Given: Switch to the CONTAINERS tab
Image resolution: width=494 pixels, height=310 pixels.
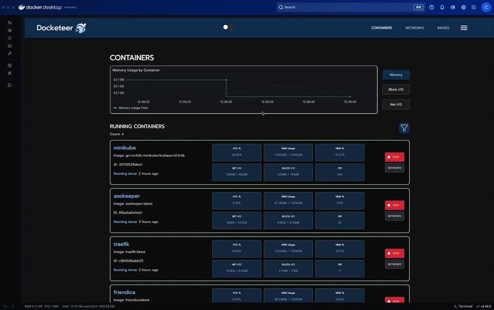Looking at the screenshot, I should pos(382,28).
